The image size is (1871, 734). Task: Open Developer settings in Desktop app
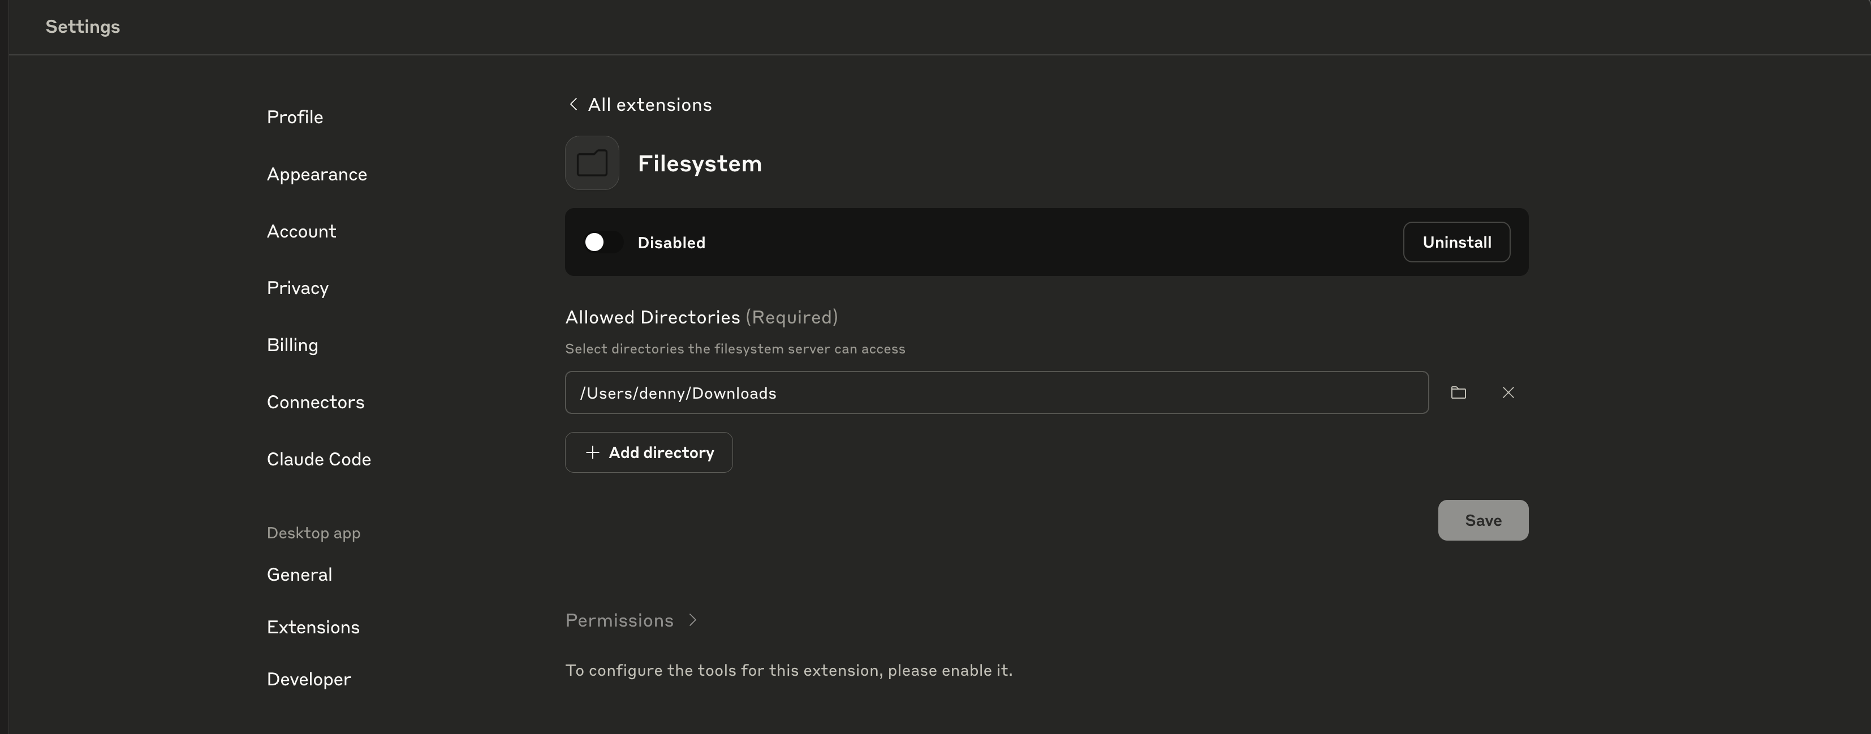tap(309, 679)
